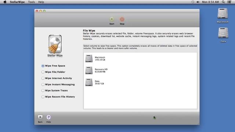Click the volume speaker icon in menu bar
The height and width of the screenshot is (132, 235).
[198, 2]
